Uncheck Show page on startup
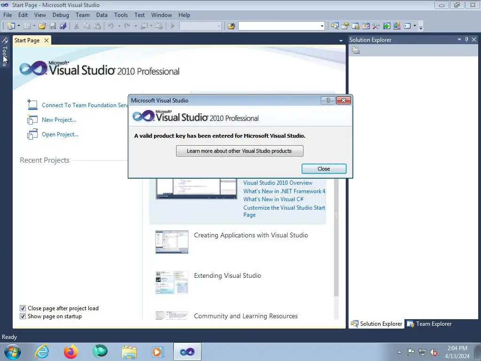The height and width of the screenshot is (361, 481). (x=23, y=316)
